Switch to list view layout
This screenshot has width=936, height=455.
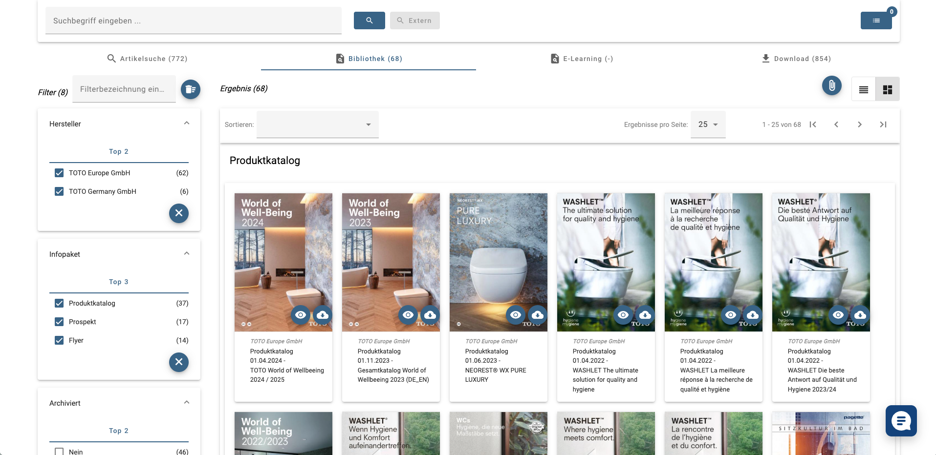863,89
